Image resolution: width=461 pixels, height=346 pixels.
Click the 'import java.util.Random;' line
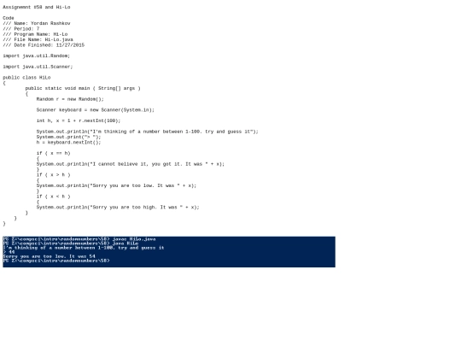tap(37, 56)
